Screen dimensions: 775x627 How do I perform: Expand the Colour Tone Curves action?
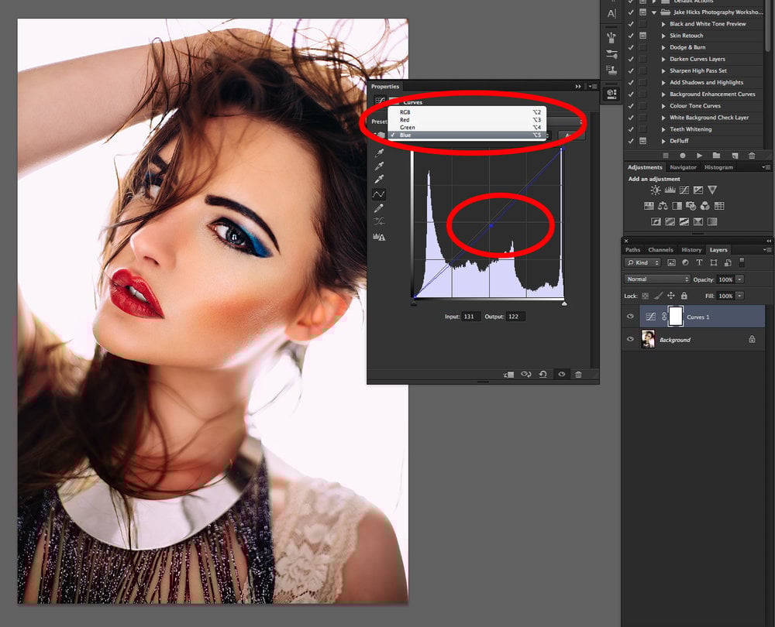663,106
